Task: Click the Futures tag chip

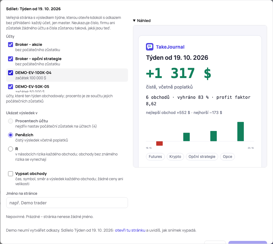Action: coord(155,157)
